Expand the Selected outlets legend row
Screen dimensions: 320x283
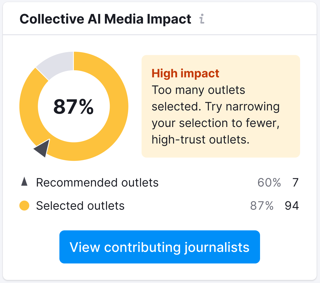click(80, 206)
